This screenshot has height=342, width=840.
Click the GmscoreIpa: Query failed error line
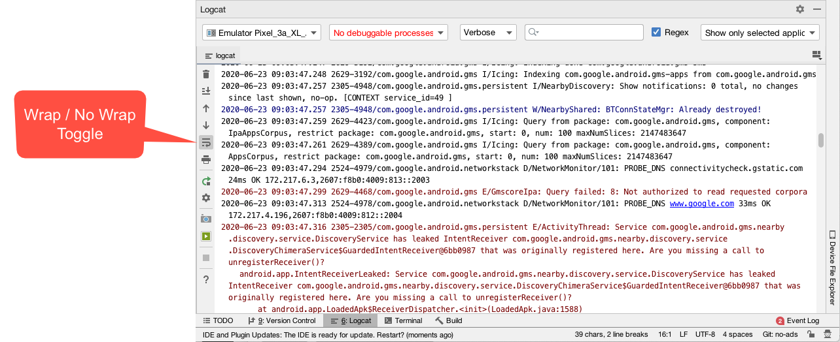pyautogui.click(x=514, y=192)
